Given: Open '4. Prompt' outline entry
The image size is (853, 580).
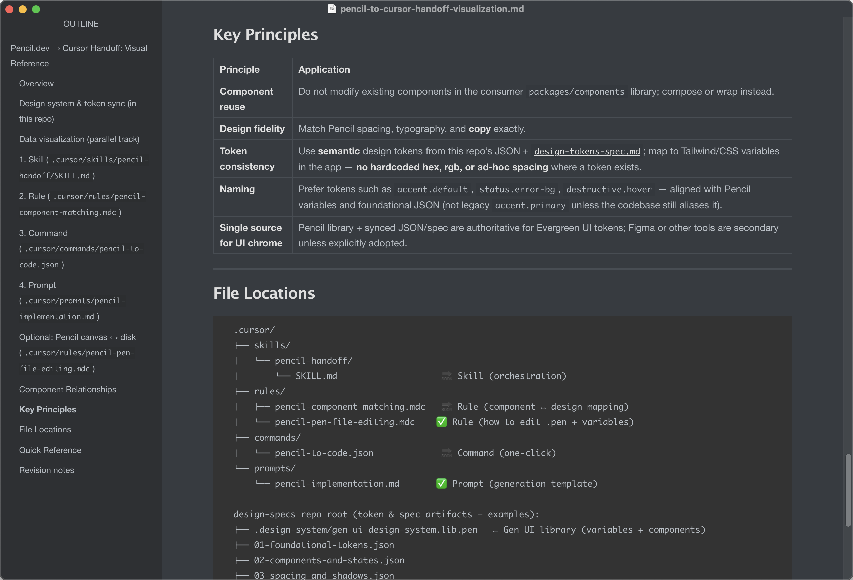Looking at the screenshot, I should [x=72, y=301].
